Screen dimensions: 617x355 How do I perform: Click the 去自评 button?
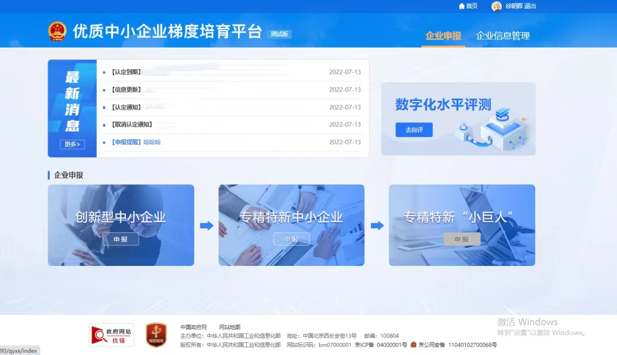pyautogui.click(x=414, y=130)
